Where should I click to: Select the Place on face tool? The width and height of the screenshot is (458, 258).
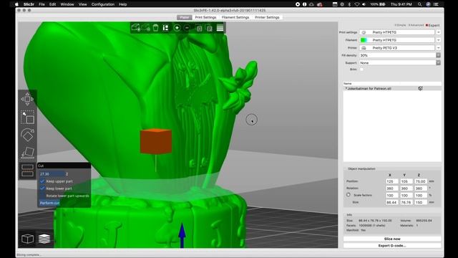point(27,153)
